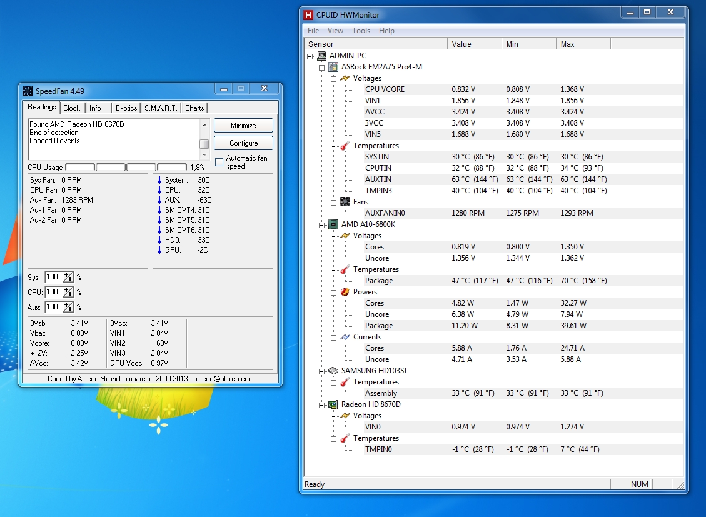This screenshot has height=517, width=706.
Task: Click the Aux fan speed percentage field
Action: click(54, 307)
